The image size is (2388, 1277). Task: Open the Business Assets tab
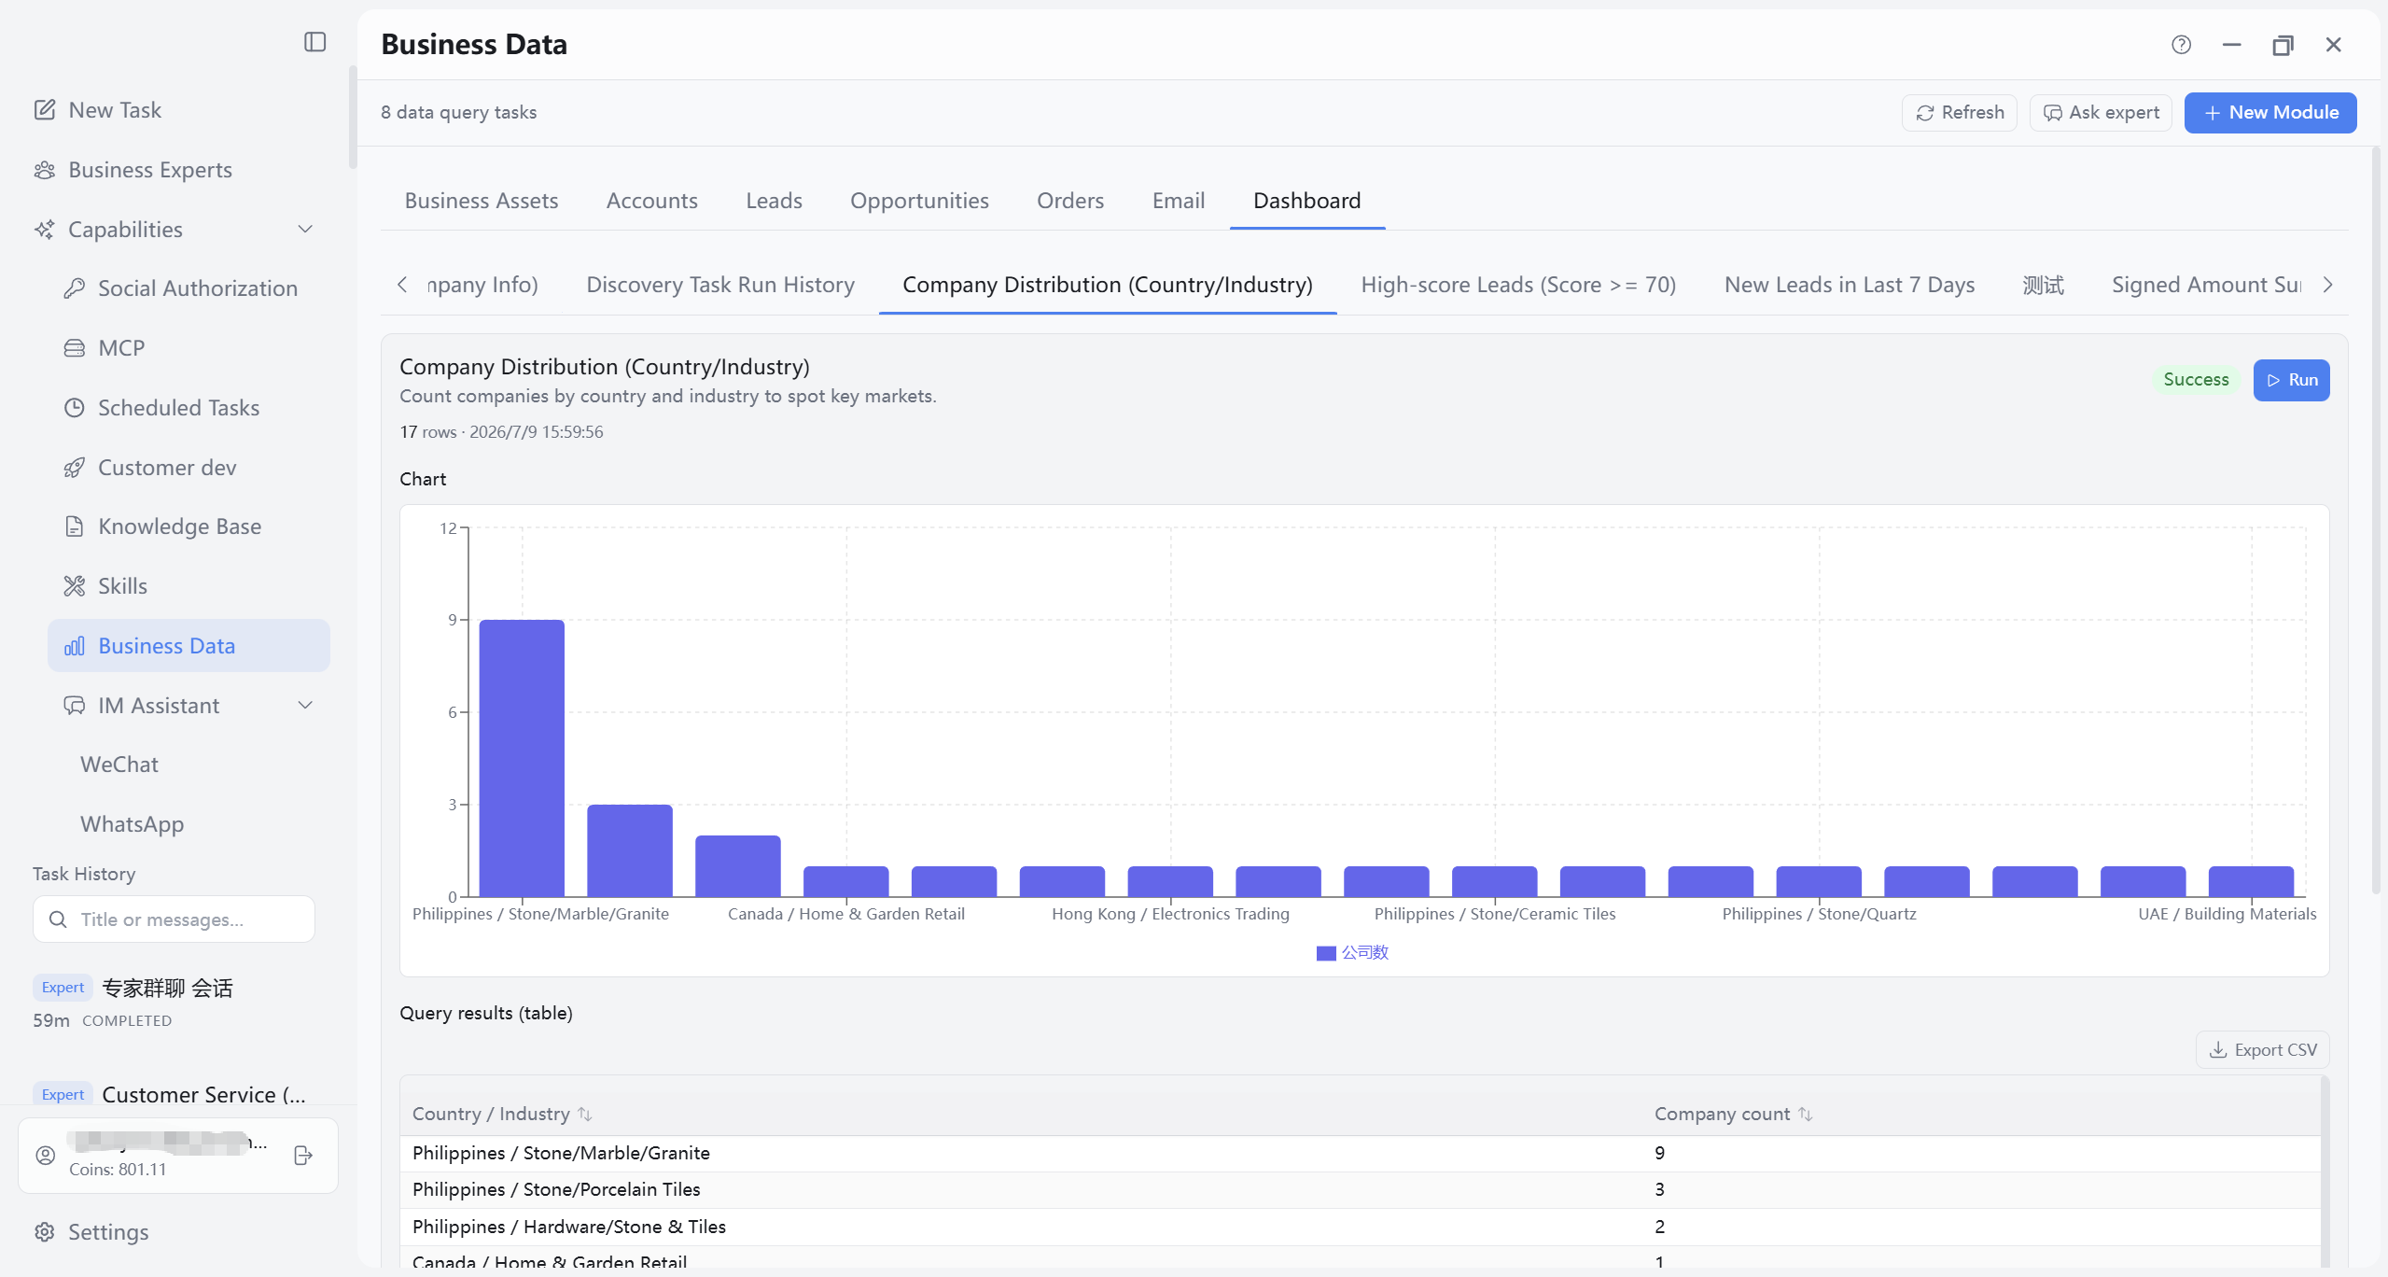(482, 201)
